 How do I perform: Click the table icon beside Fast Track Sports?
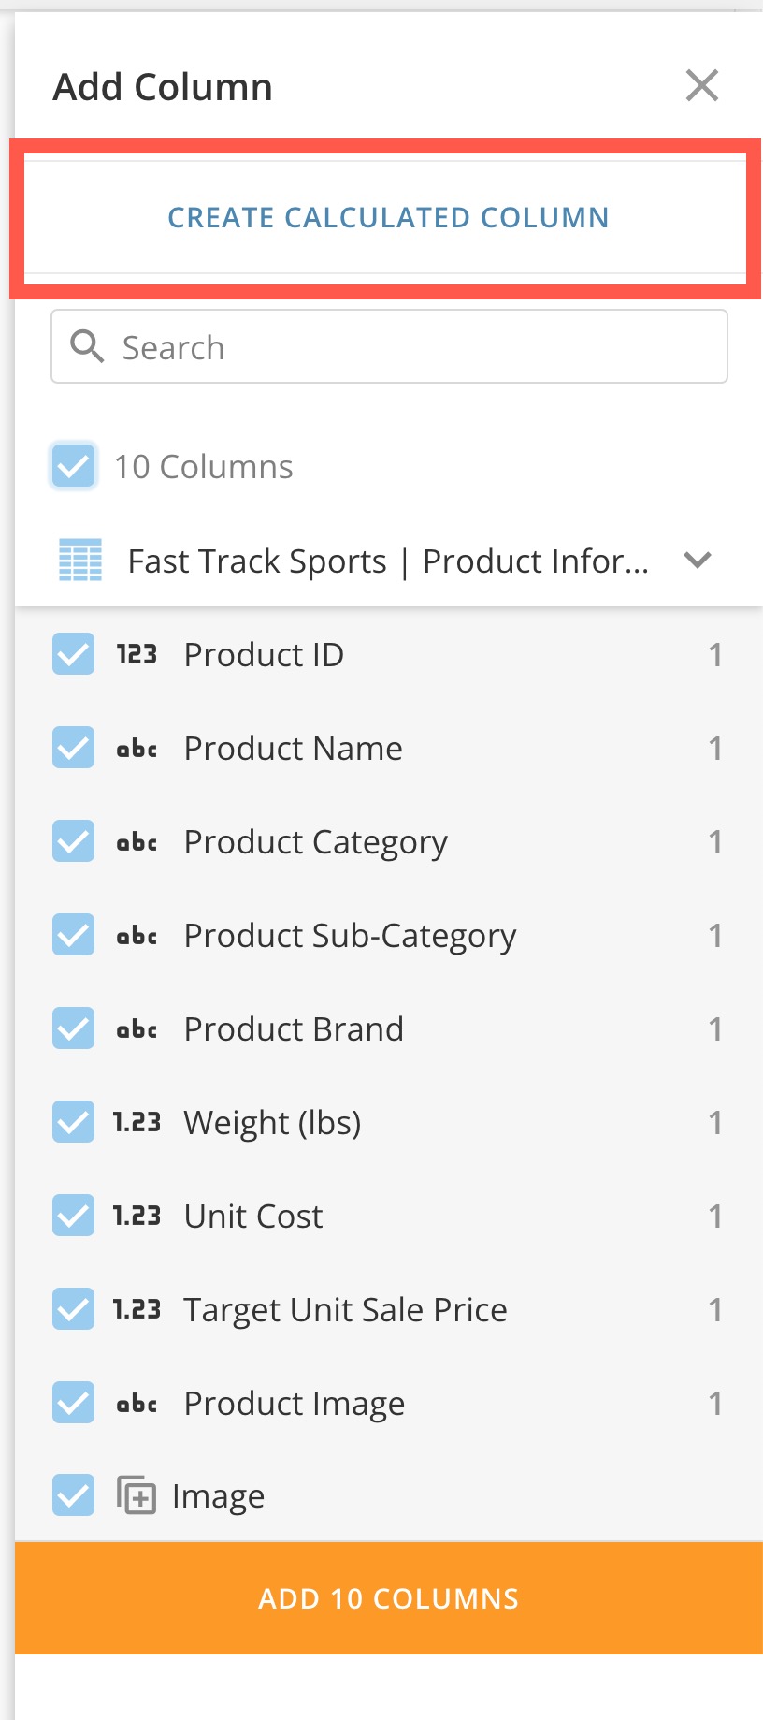tap(80, 561)
